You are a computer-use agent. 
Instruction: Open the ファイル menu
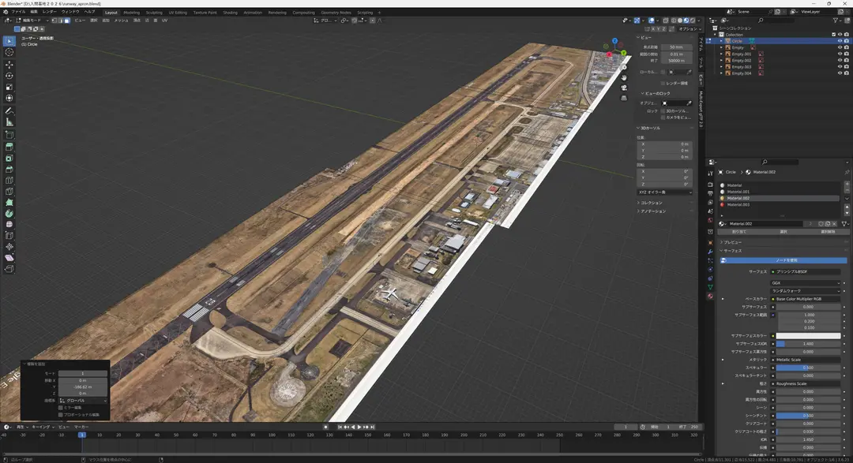[18, 11]
